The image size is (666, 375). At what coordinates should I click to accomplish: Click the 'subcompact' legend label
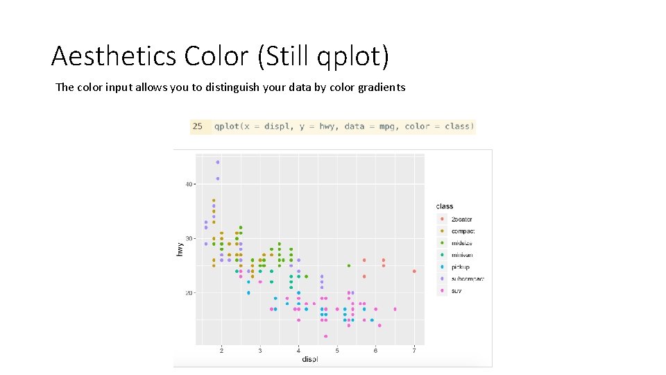468,278
